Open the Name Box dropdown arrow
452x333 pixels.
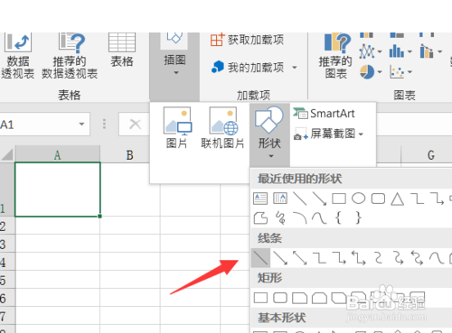[81, 125]
